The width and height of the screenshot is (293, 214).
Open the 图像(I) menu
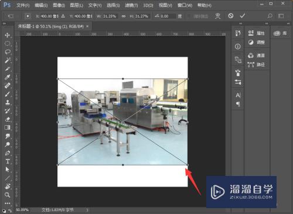[59, 5]
